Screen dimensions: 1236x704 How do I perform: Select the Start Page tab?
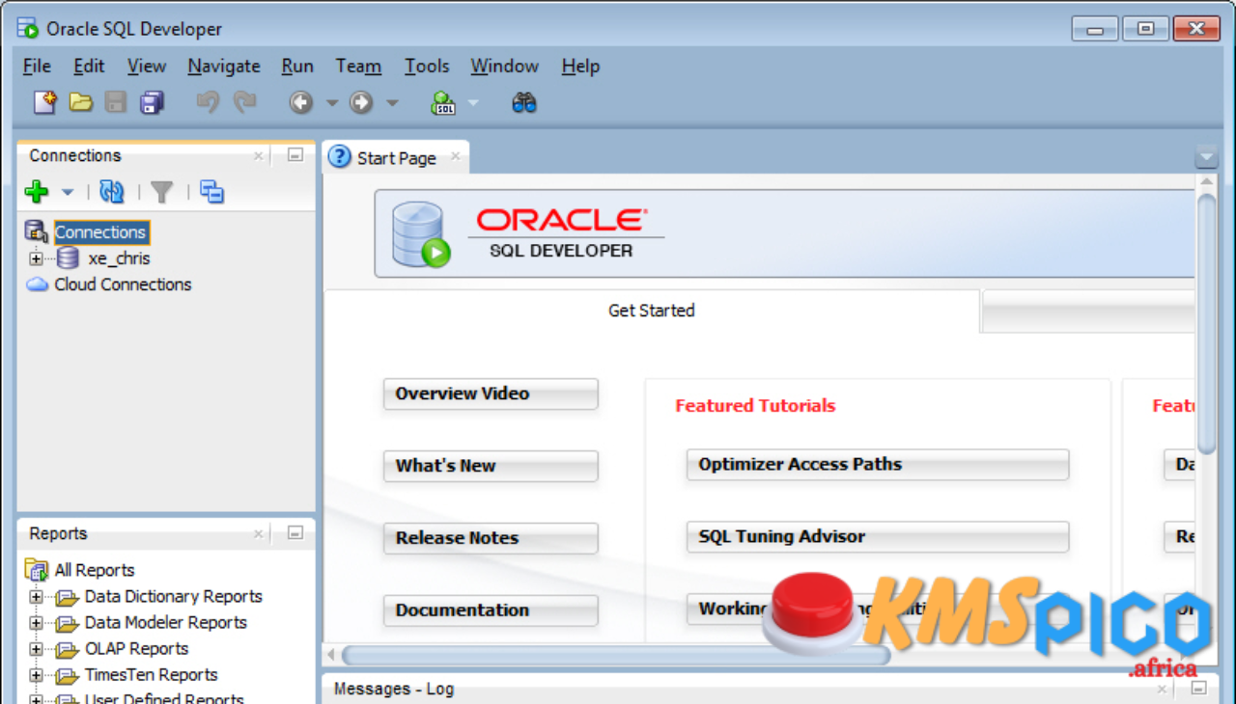point(397,158)
